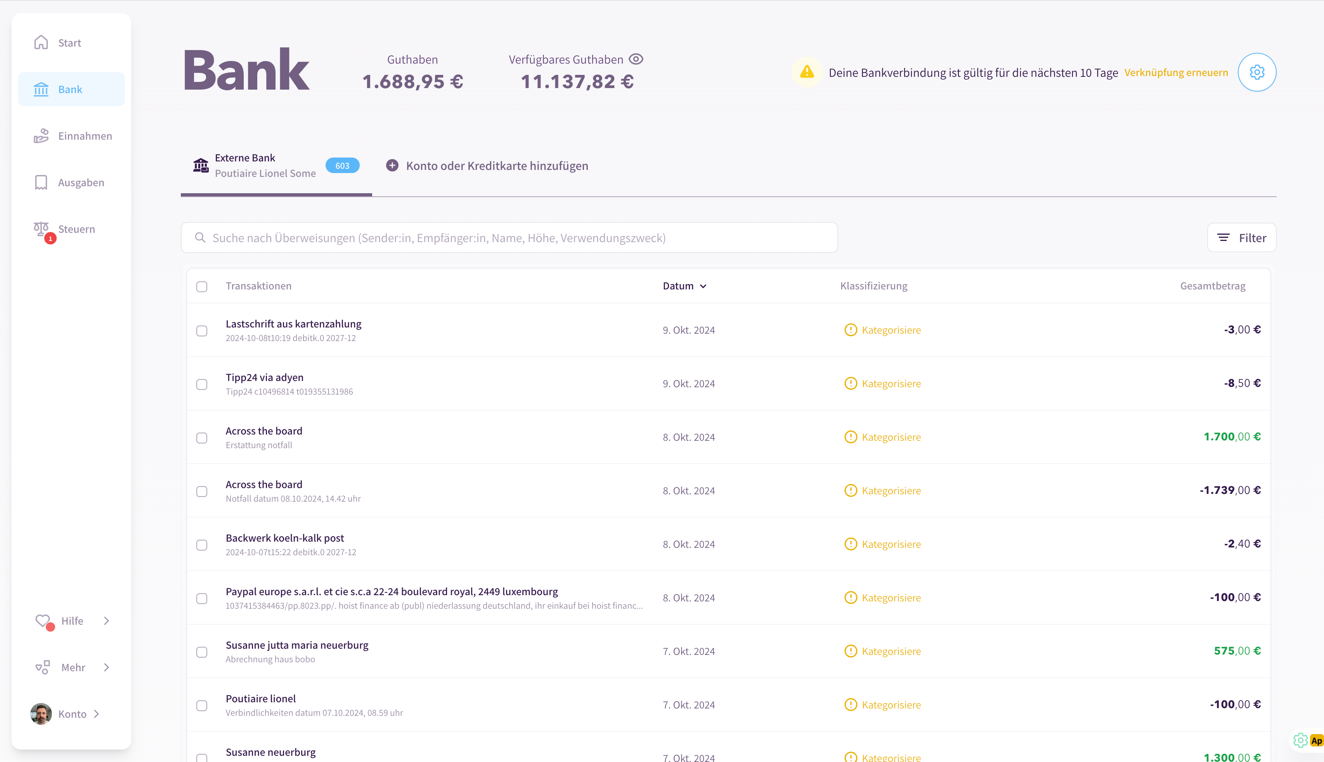This screenshot has width=1324, height=762.
Task: Expand the Mehr submenu chevron
Action: [107, 667]
